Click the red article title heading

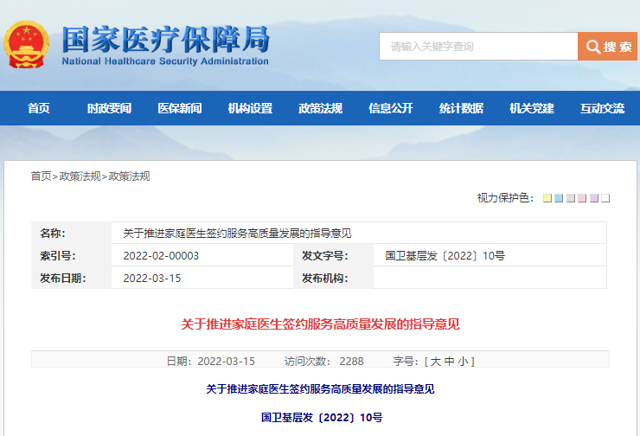(320, 324)
